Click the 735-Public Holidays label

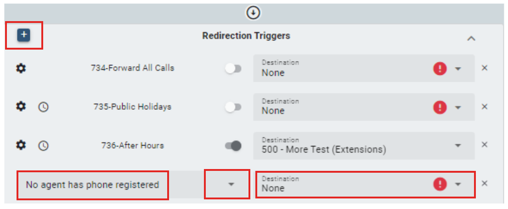click(132, 107)
